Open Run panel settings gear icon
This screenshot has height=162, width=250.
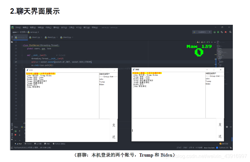tap(227, 127)
